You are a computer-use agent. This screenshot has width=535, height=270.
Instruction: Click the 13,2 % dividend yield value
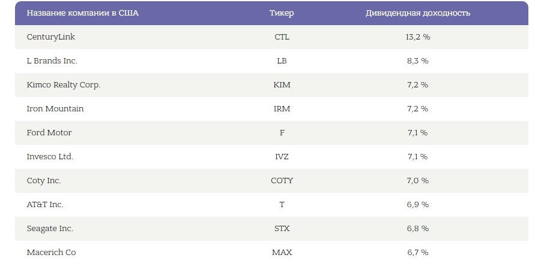[418, 37]
